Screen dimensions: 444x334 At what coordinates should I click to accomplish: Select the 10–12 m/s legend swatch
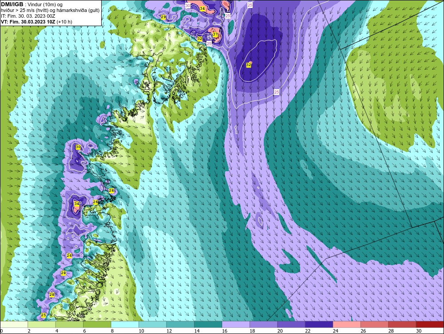153,324
